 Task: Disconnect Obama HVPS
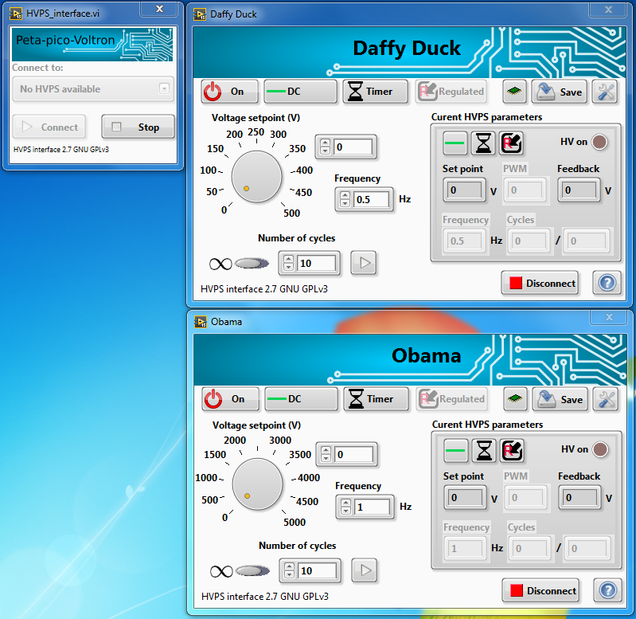[x=540, y=590]
